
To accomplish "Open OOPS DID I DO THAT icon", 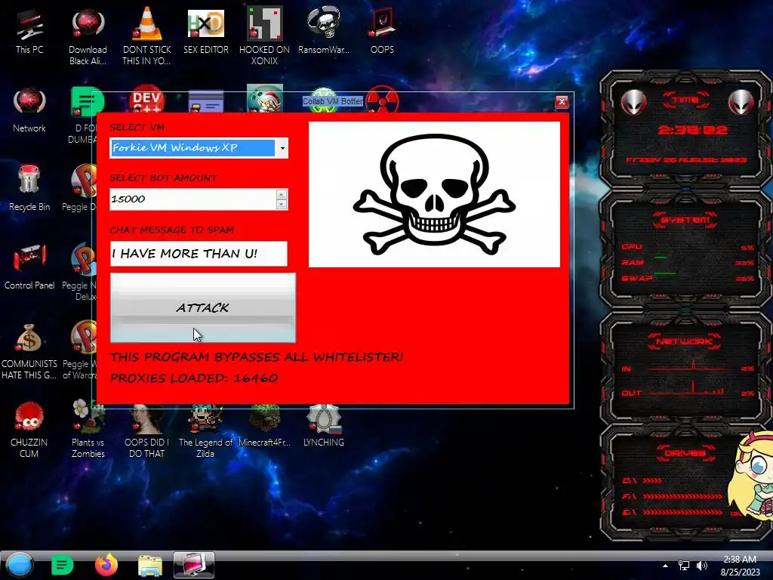I will click(146, 431).
